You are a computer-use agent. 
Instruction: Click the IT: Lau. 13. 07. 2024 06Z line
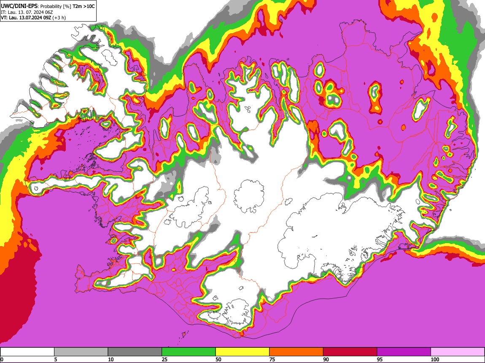[27, 12]
